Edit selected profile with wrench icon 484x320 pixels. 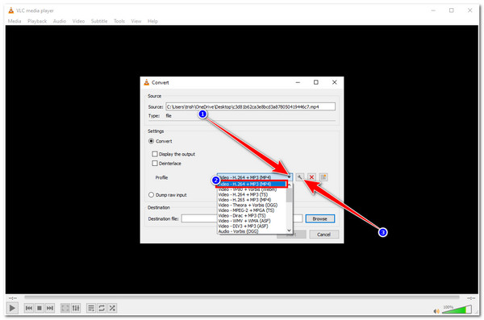pos(300,177)
